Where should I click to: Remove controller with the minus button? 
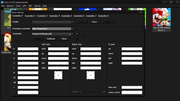(82, 34)
